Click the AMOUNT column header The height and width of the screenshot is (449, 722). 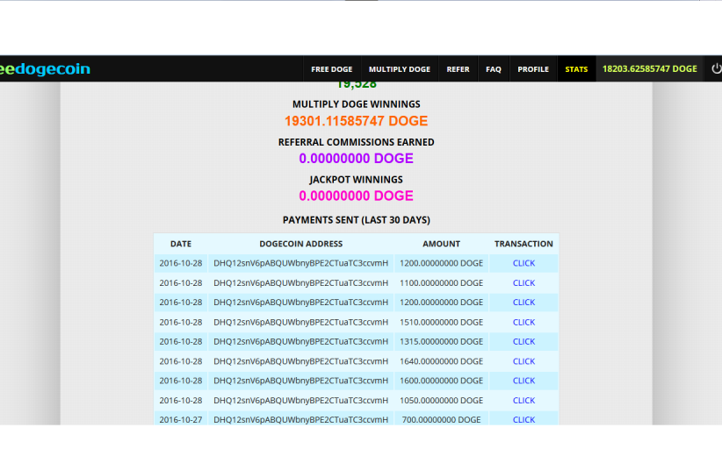(441, 244)
